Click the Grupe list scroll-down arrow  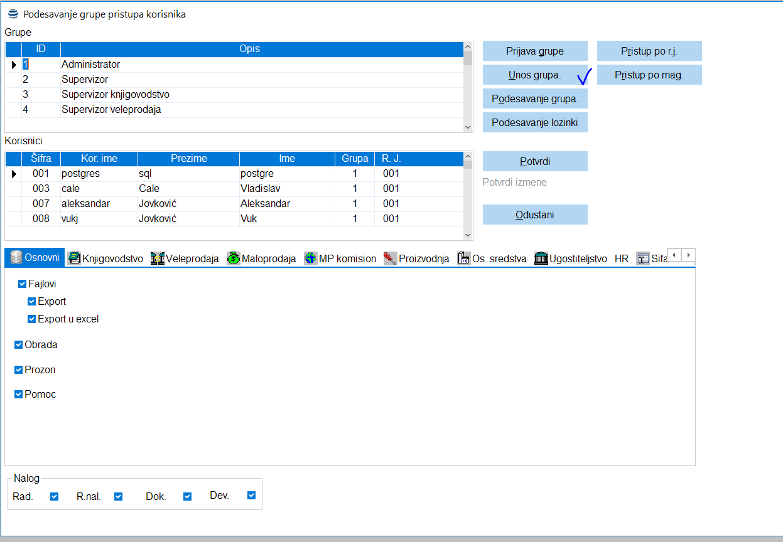click(467, 127)
